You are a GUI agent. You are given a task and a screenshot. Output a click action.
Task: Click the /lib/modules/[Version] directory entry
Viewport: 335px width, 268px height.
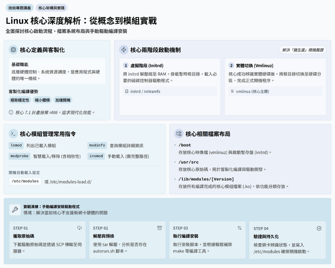206,179
